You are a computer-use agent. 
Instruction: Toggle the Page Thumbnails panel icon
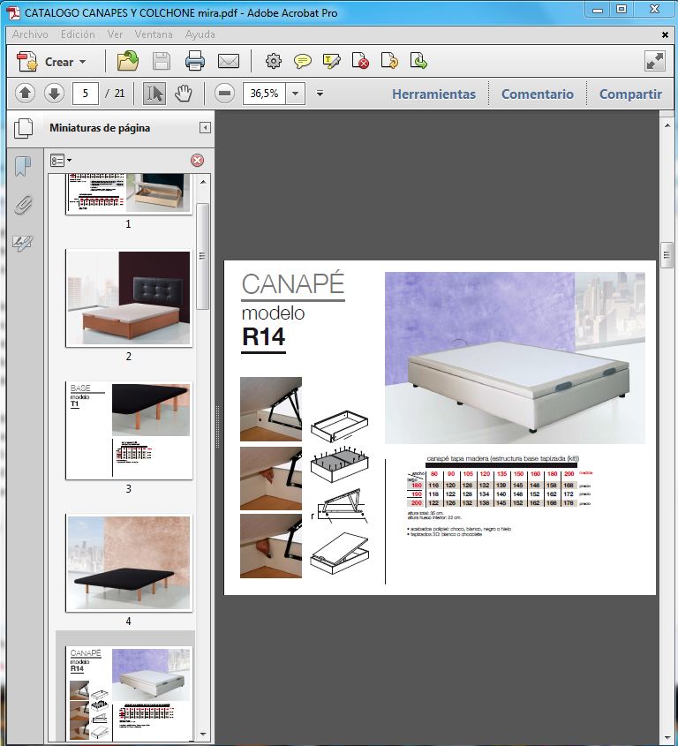point(23,127)
